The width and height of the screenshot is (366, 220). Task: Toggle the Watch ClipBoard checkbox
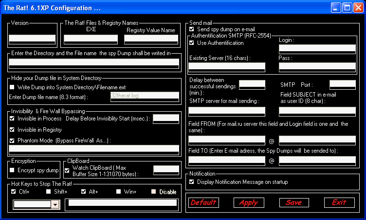68,170
